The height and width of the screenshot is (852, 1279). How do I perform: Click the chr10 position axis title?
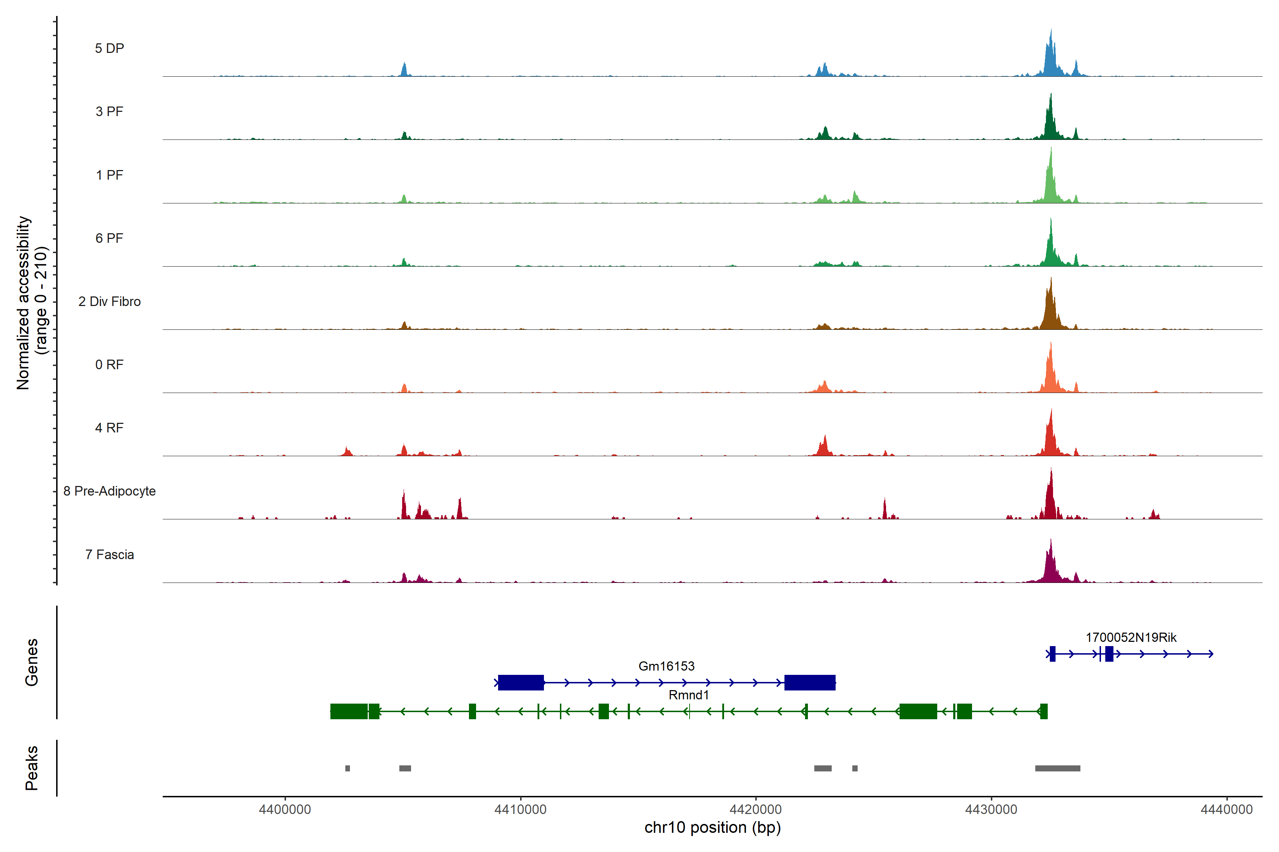[x=712, y=828]
